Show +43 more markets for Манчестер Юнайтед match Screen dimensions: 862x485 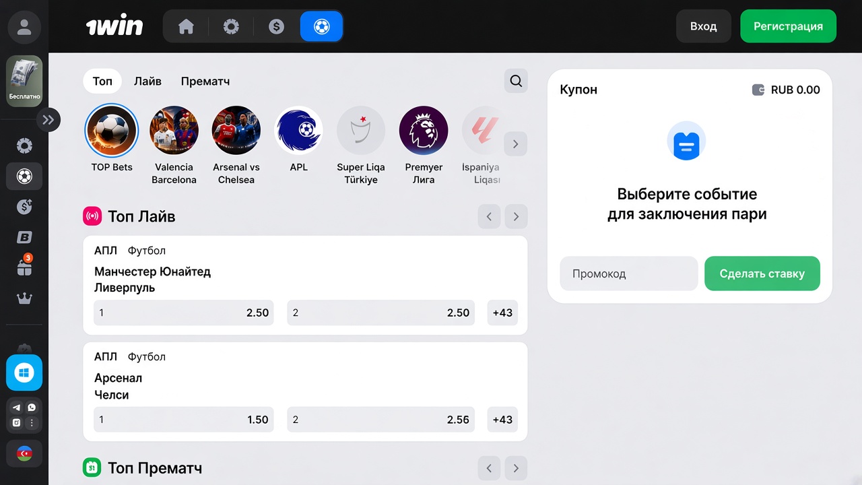pos(502,313)
